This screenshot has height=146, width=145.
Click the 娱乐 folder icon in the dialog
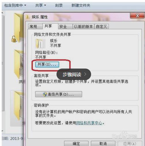tap(40, 44)
